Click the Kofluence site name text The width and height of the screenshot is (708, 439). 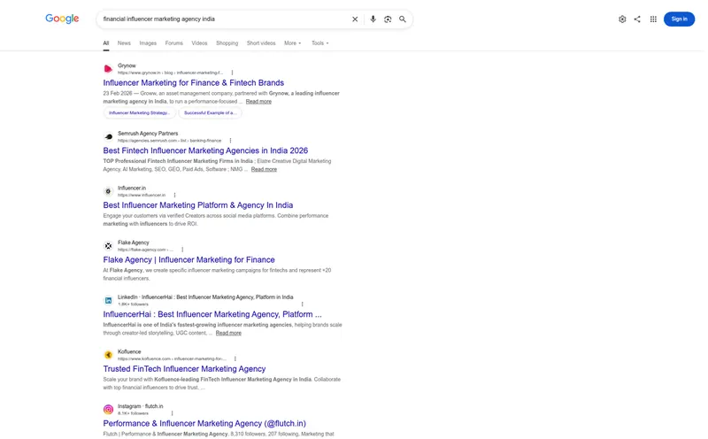(129, 351)
